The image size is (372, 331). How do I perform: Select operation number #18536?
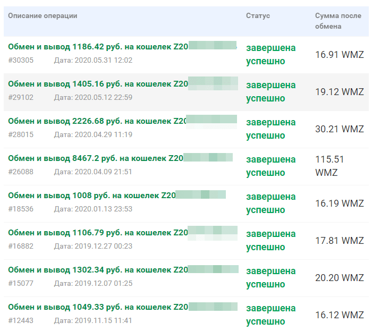pos(21,209)
